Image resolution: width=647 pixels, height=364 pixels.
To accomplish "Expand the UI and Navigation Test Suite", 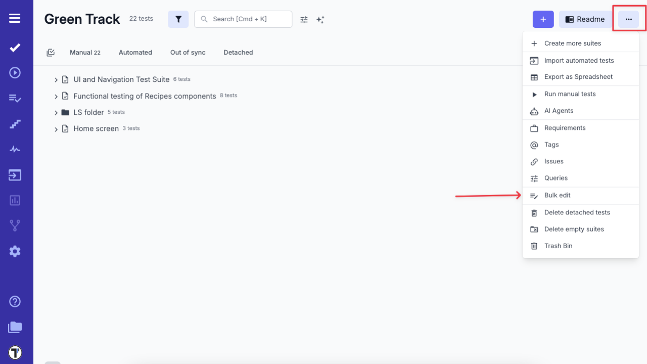I will 56,79.
